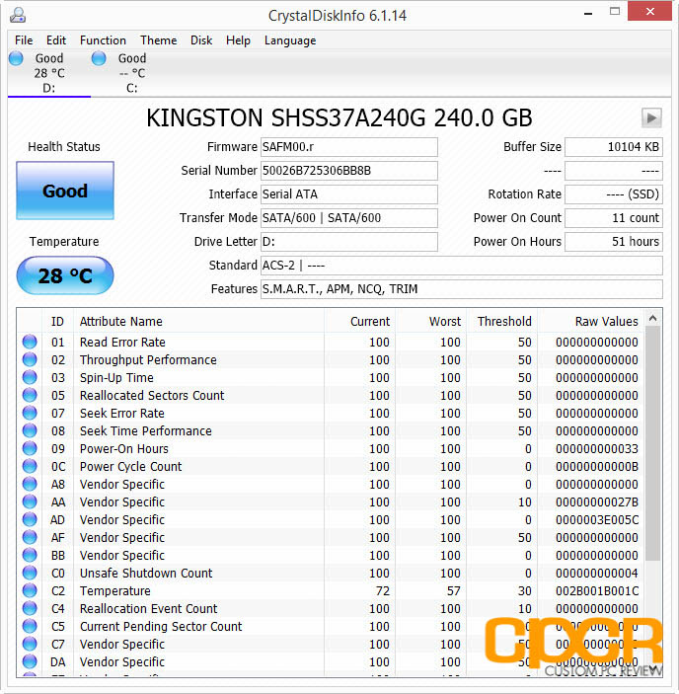
Task: Click the status orb for Power Cycle Count
Action: [30, 466]
